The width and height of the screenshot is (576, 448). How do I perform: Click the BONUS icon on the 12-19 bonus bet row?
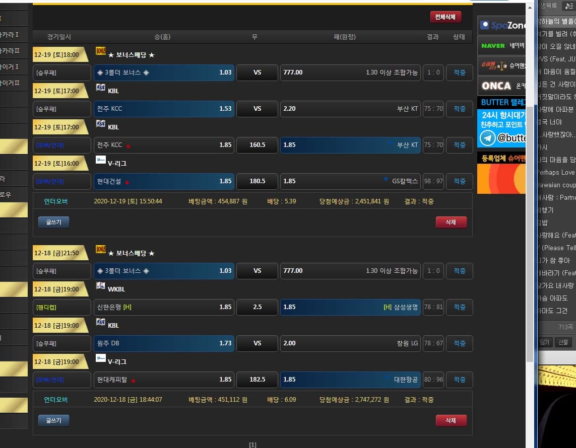tap(100, 51)
